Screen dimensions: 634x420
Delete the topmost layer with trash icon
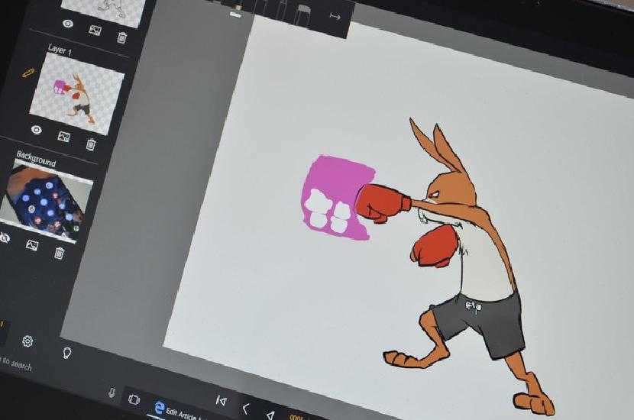(x=122, y=37)
